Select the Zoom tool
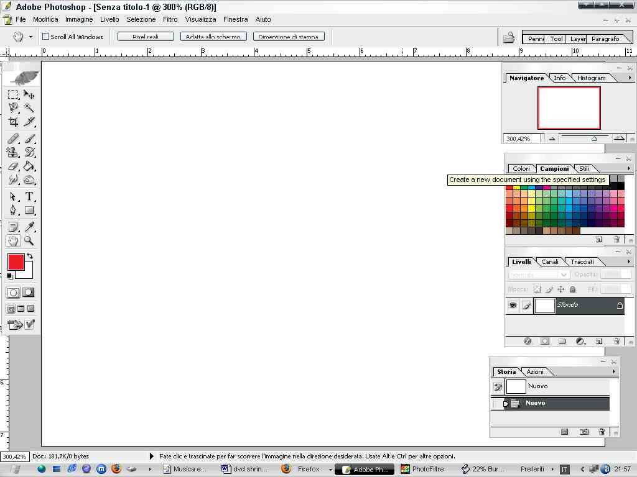The height and width of the screenshot is (477, 637). tap(29, 241)
